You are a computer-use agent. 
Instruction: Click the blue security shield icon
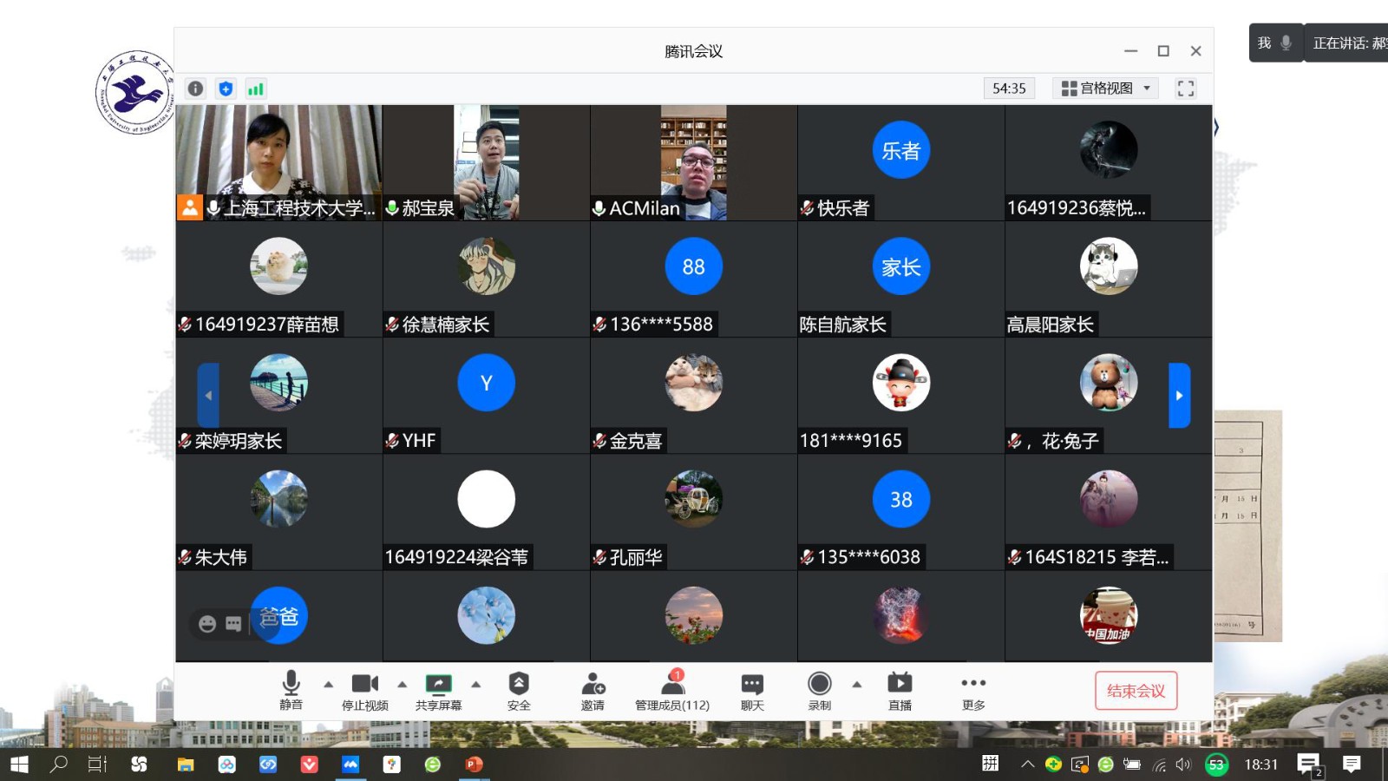pos(226,89)
